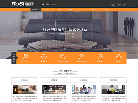Open 工程案例 in the orange menu
Screen dimensions: 138x103
[x=58, y=10]
